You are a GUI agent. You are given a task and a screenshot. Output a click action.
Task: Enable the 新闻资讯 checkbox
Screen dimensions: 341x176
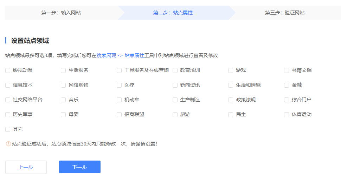click(175, 85)
